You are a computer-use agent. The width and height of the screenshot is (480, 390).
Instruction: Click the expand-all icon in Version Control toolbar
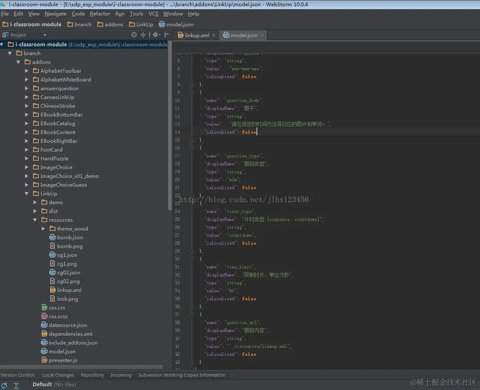[x=16, y=385]
